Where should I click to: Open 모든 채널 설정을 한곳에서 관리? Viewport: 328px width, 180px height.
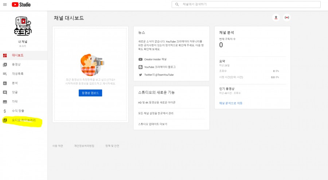point(156,113)
